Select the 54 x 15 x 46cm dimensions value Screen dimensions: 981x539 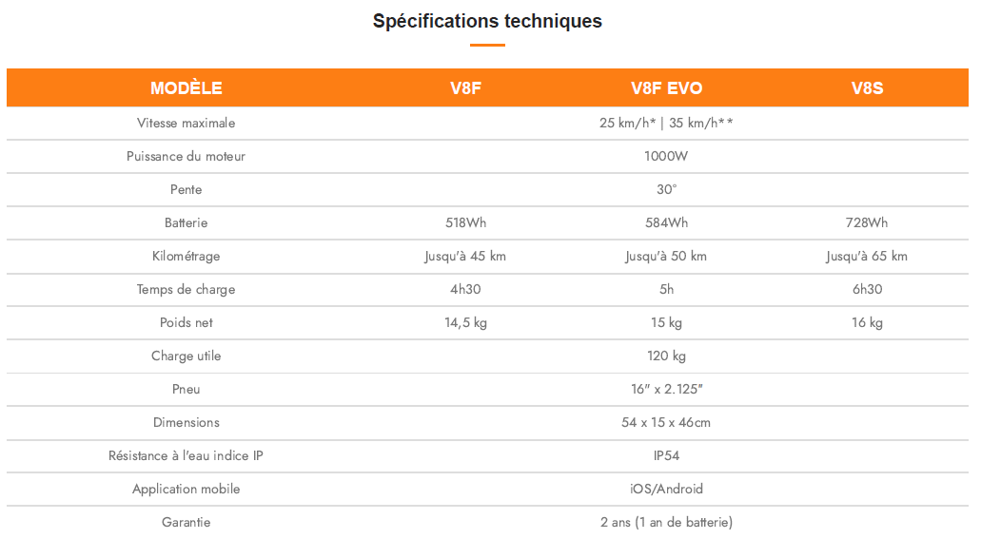666,423
